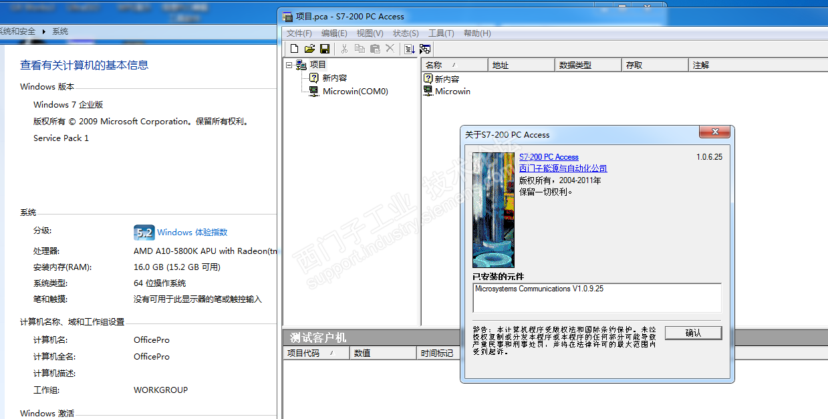Click the add-items-to-test-client toolbar icon

[x=410, y=49]
